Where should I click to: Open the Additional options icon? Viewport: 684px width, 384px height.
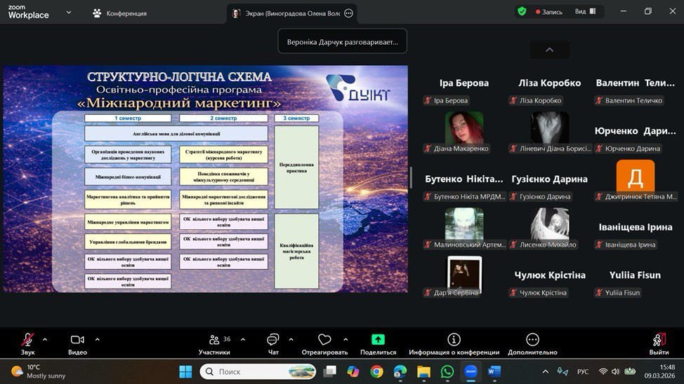coord(532,340)
